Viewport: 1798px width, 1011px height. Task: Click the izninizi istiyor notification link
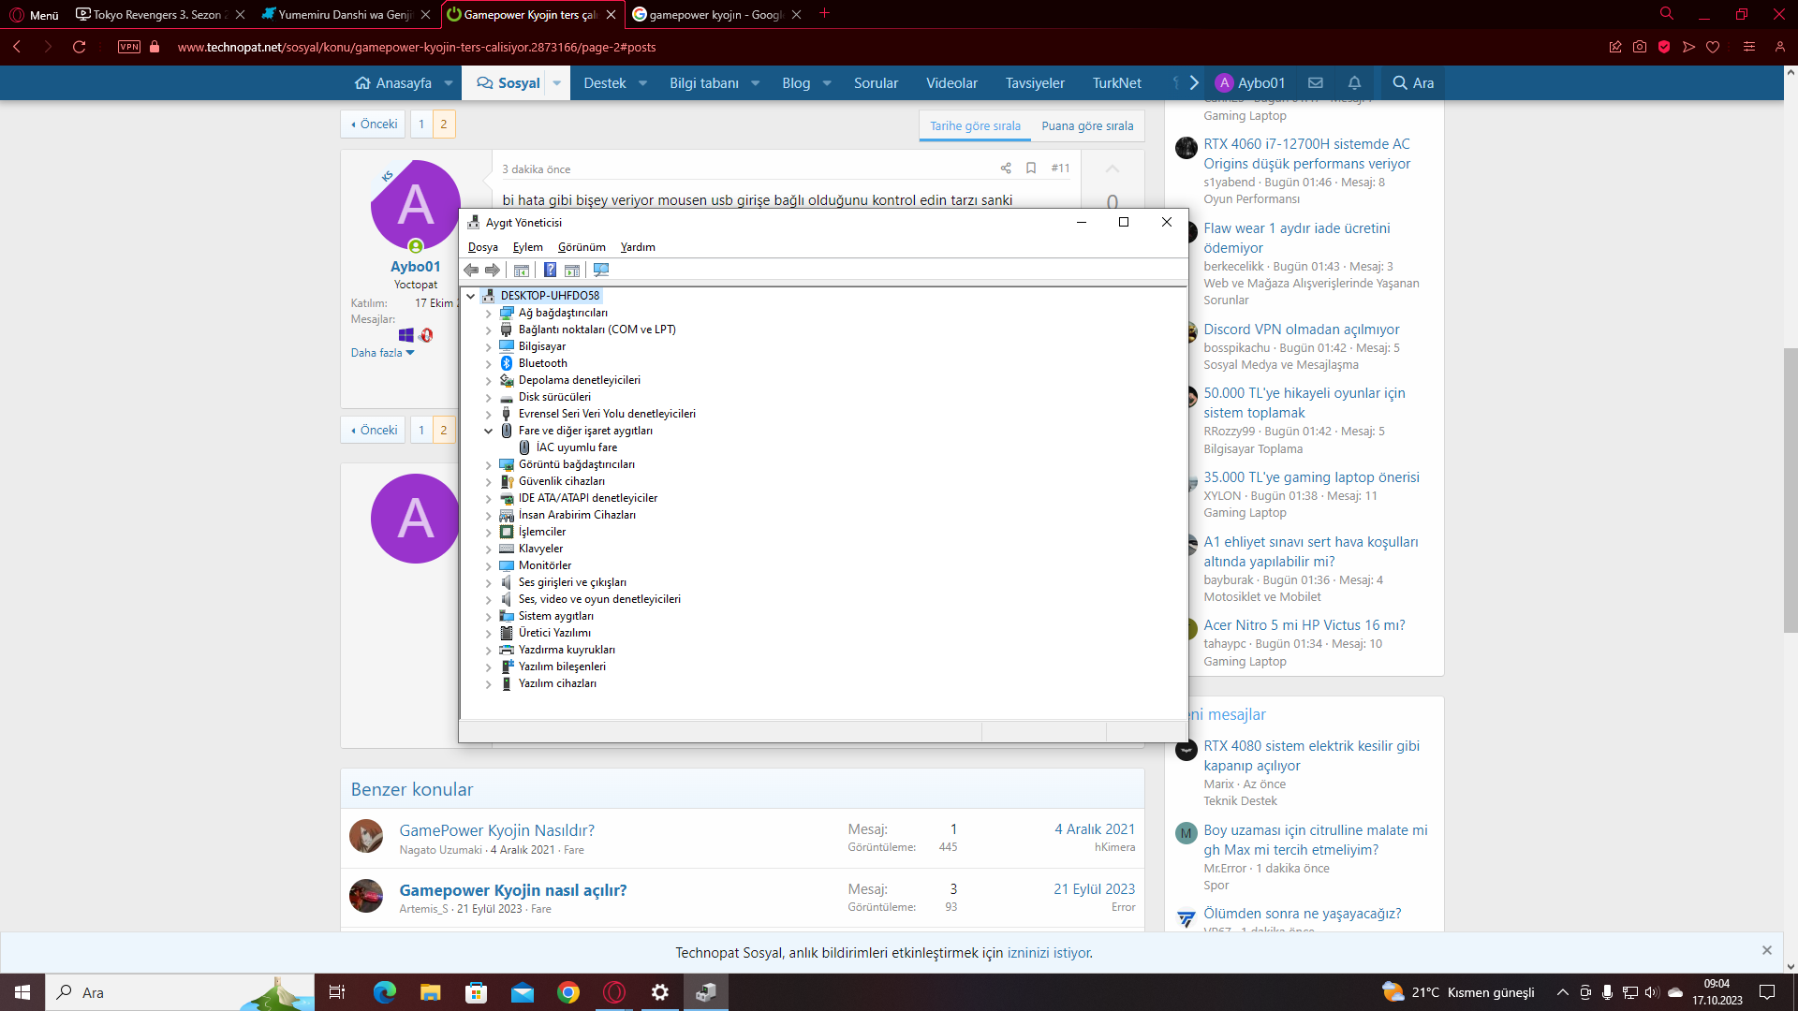coord(1050,953)
